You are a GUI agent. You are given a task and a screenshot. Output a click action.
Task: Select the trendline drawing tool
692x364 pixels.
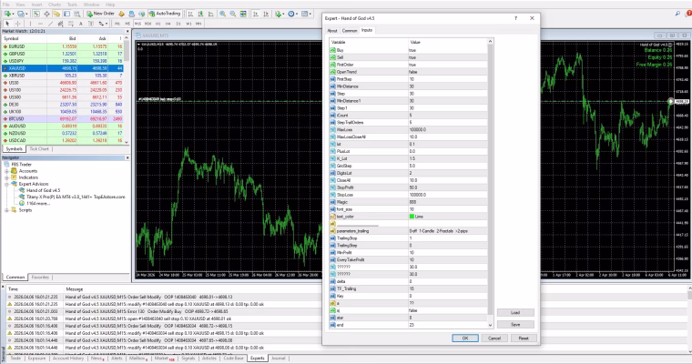coord(50,24)
